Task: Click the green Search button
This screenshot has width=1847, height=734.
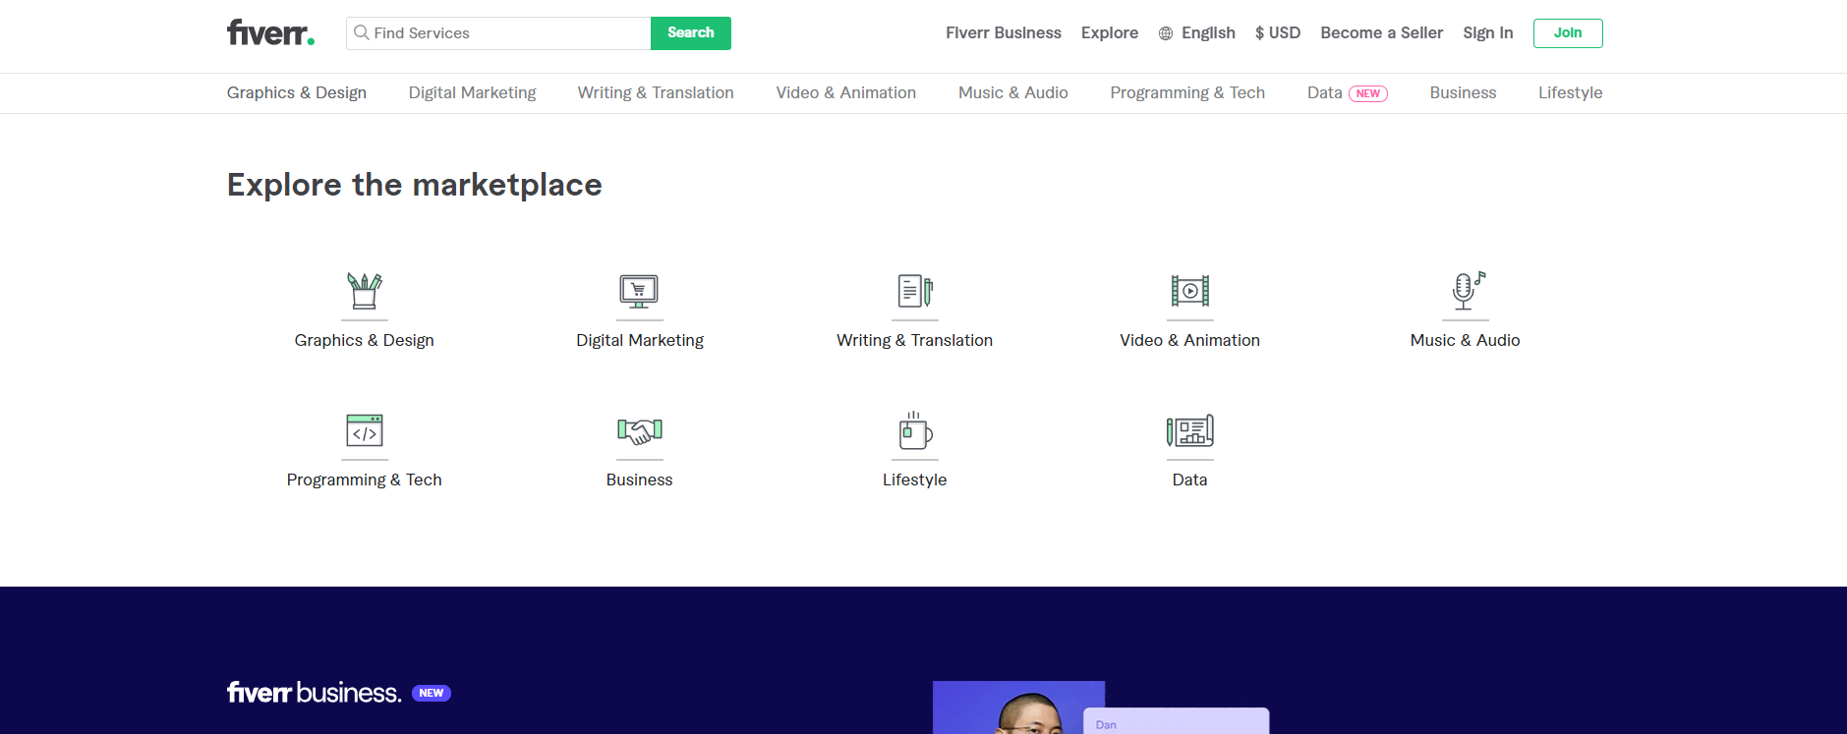Action: click(x=691, y=33)
